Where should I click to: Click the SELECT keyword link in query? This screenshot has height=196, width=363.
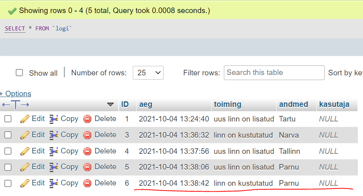point(15,29)
